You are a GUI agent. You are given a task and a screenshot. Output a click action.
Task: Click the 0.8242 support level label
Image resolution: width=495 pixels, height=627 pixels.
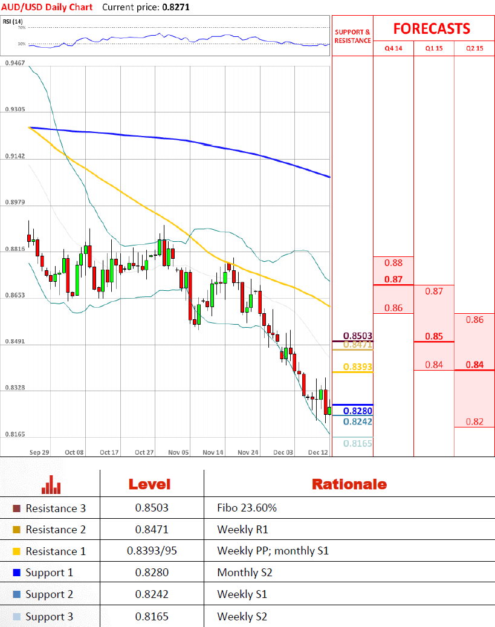(x=357, y=421)
